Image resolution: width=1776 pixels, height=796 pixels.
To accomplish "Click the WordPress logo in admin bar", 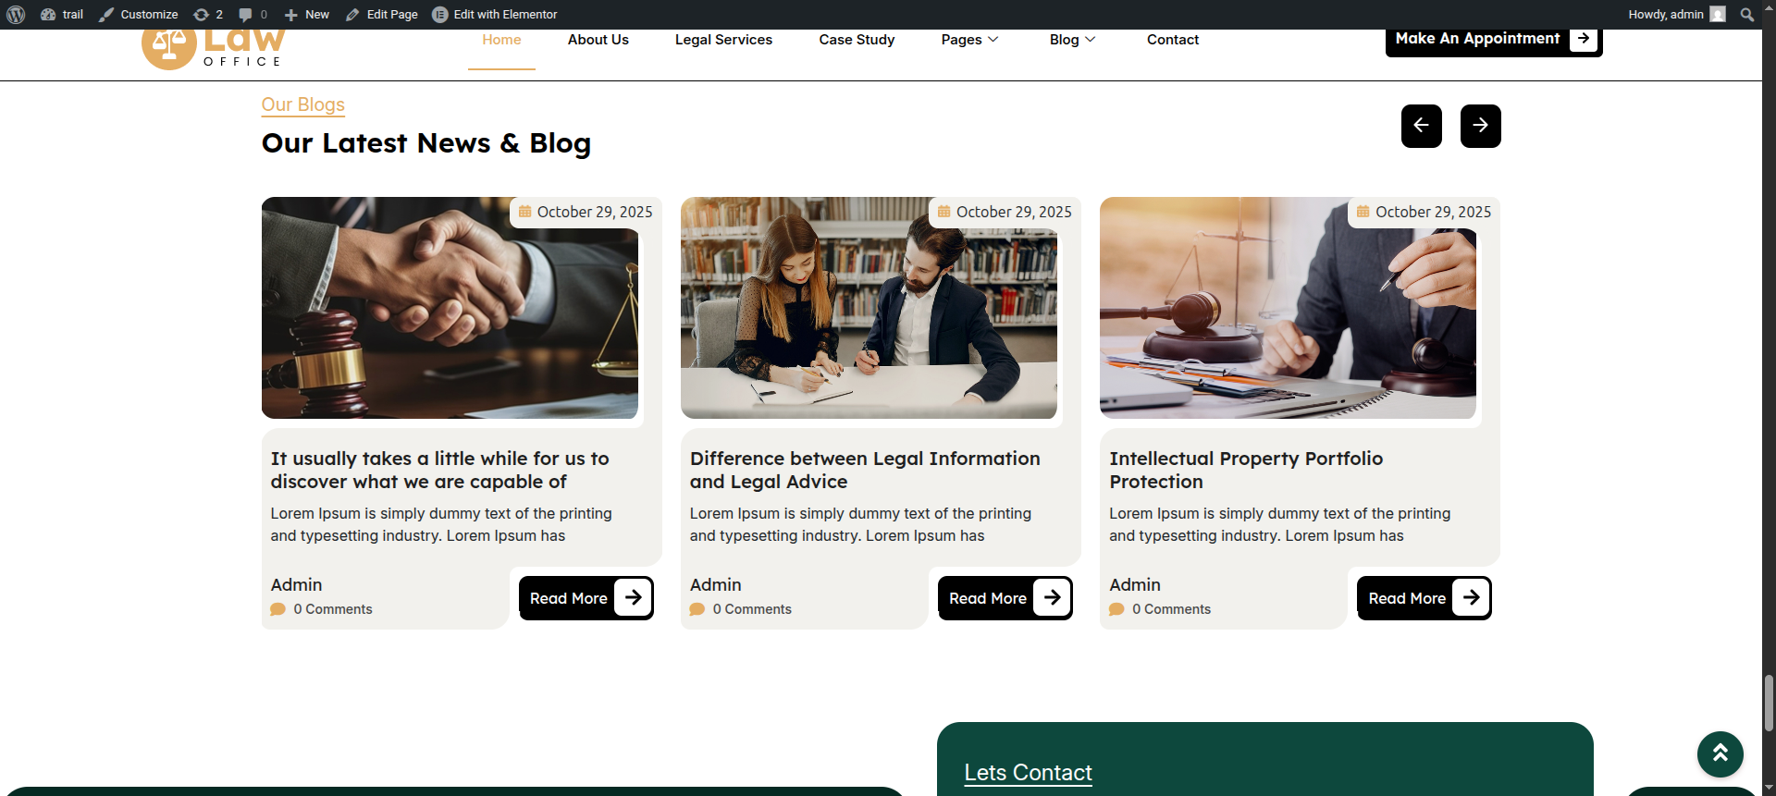I will (x=16, y=15).
